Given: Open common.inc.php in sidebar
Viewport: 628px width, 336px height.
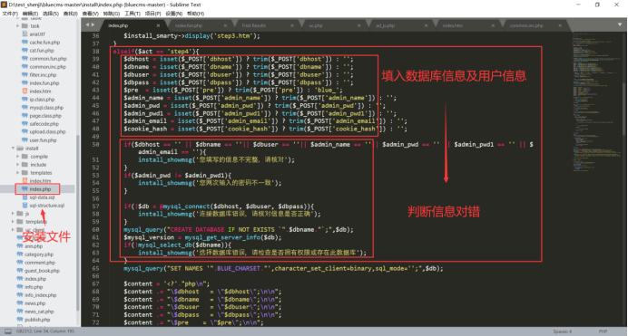Looking at the screenshot, I should (48, 67).
